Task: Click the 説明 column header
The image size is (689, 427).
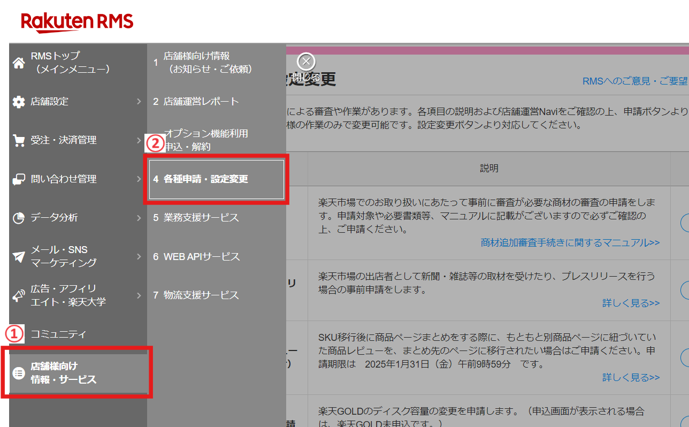Action: (489, 169)
